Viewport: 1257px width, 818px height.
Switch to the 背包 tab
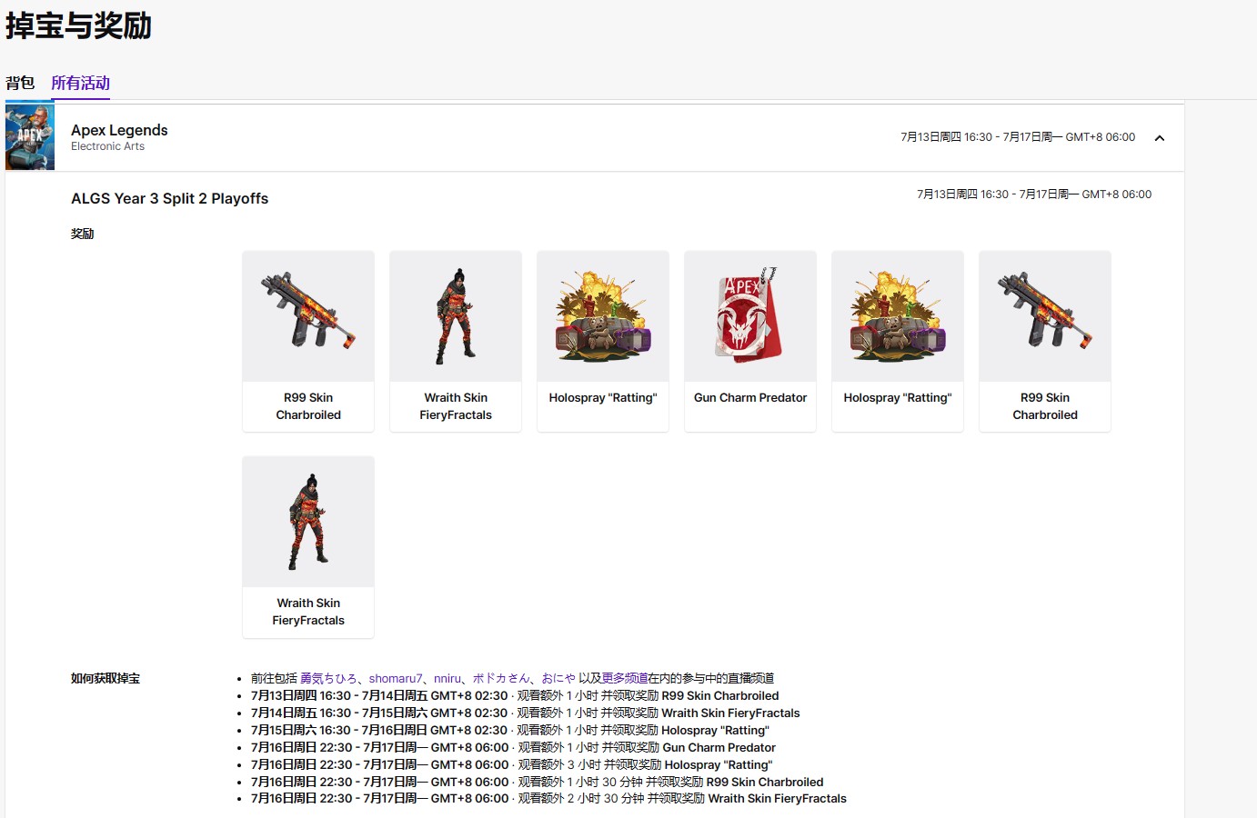click(19, 83)
